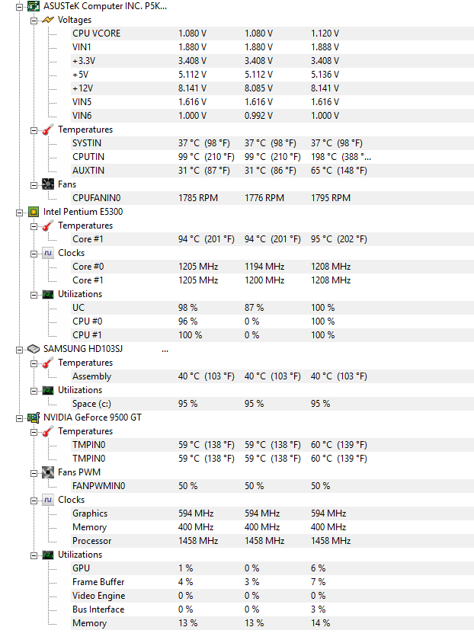Click the thermometer icon under SAMSUNG HD103SJ

[48, 363]
